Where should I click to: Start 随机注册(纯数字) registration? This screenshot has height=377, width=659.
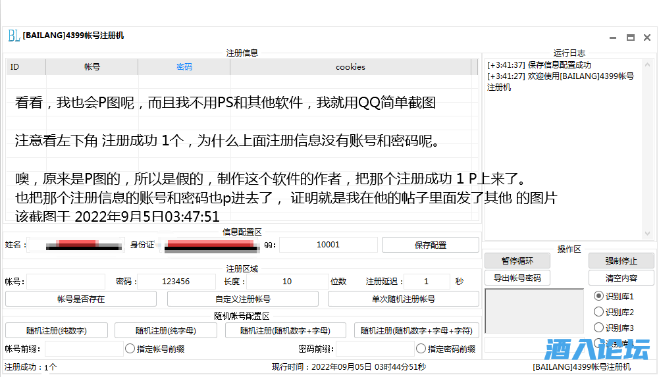pos(57,330)
